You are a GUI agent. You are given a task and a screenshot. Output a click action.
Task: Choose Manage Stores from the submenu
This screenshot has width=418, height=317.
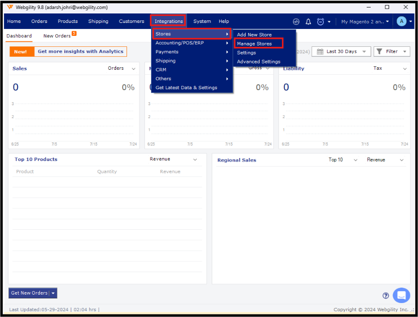pos(265,44)
